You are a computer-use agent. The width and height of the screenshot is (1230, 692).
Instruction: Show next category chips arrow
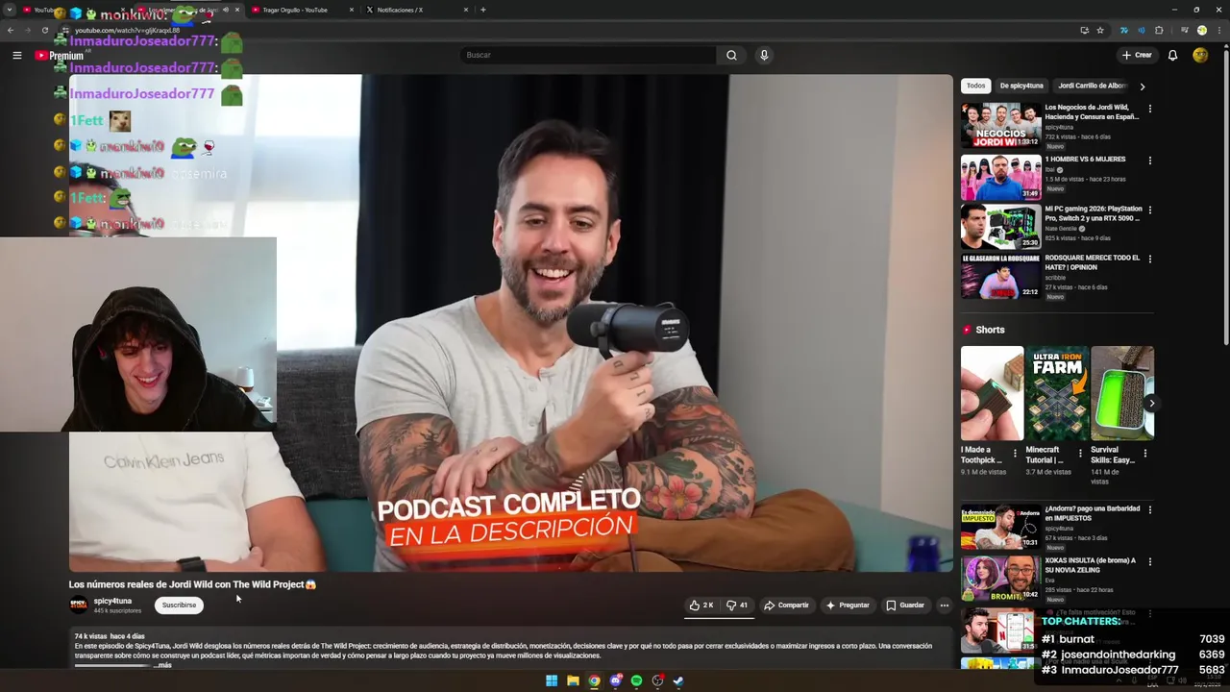pyautogui.click(x=1142, y=86)
